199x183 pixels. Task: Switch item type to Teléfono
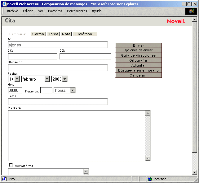pos(85,34)
